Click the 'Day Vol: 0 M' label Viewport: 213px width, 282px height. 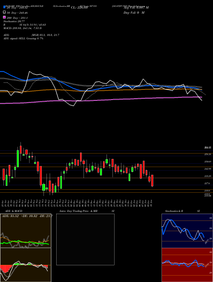point(134,13)
